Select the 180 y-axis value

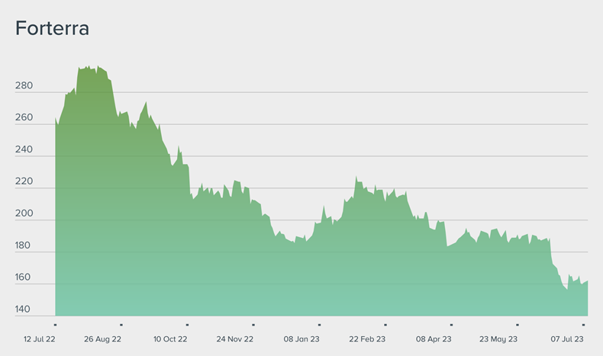click(24, 246)
